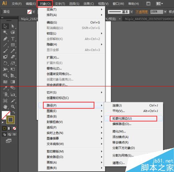Viewport: 174px width, 172px height.
Task: Select the Line Segment tool
Action: [5, 45]
